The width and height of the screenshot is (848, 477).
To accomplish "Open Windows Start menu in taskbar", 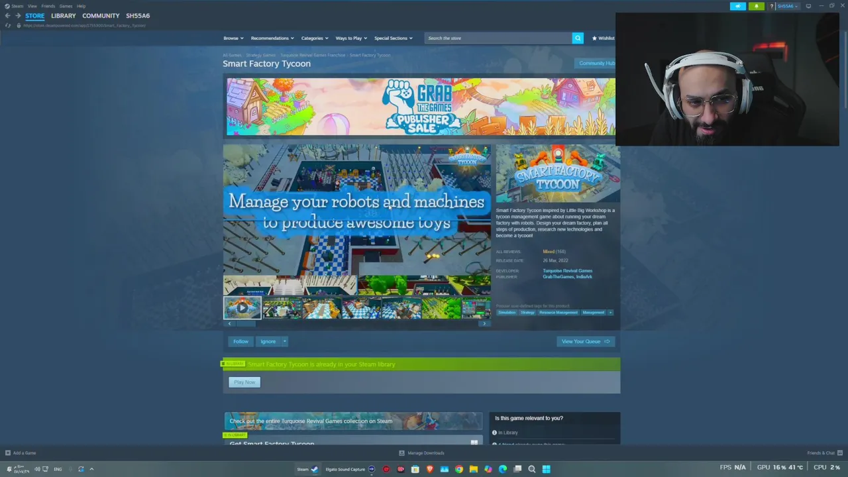I will 547,469.
